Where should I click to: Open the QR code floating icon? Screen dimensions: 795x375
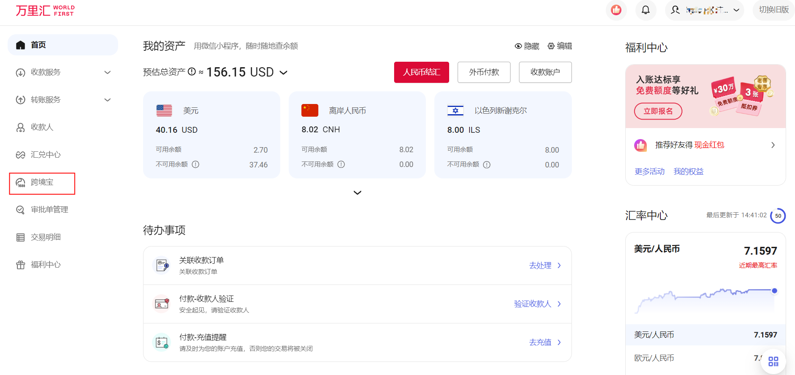click(x=773, y=361)
